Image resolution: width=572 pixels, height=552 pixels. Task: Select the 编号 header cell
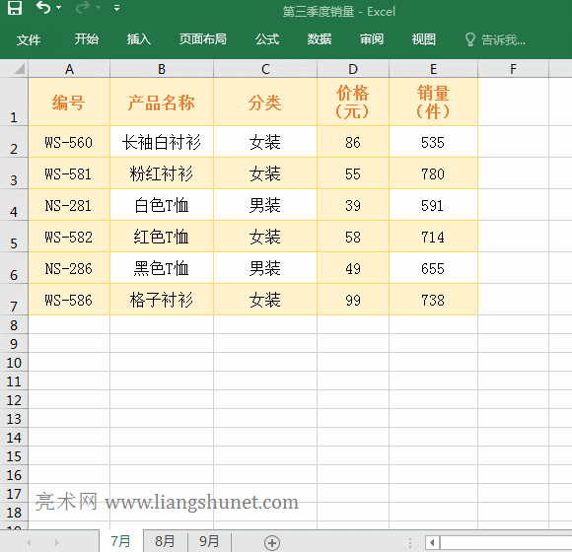pos(69,103)
